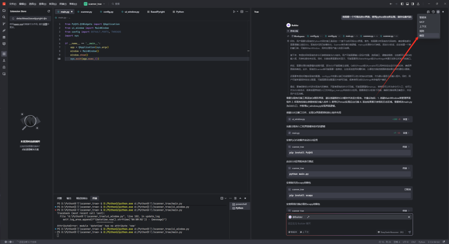The height and width of the screenshot is (244, 449).
Task: Toggle secondary sidebar layout icon in title bar
Action: point(413,4)
